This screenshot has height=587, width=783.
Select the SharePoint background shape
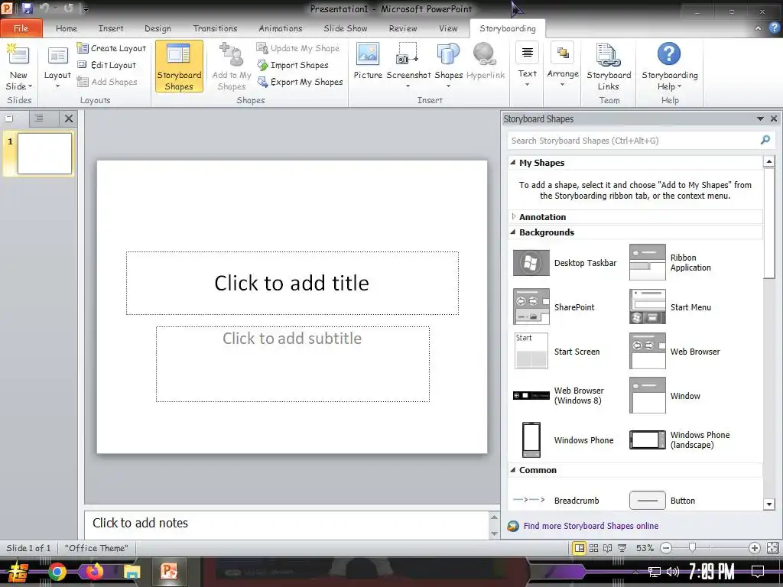(x=554, y=307)
